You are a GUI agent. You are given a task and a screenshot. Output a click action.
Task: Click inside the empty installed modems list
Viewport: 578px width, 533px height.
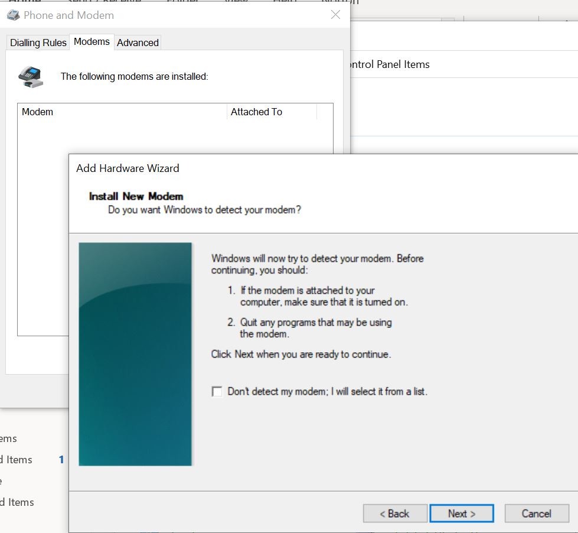(x=41, y=236)
